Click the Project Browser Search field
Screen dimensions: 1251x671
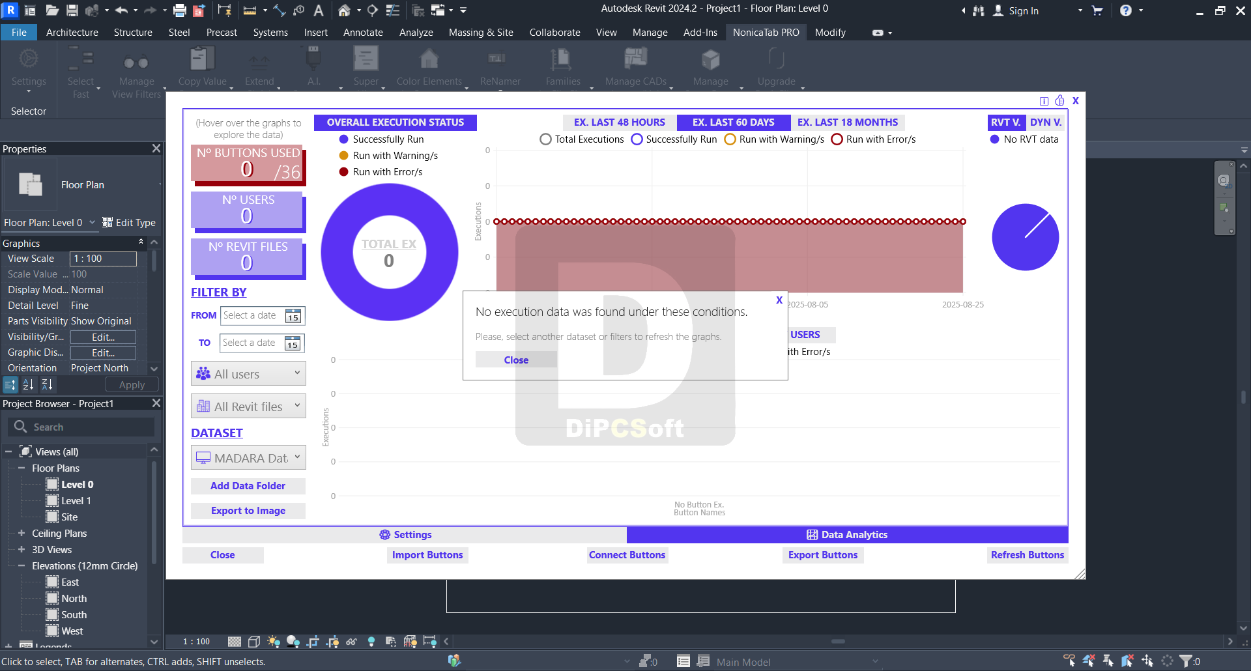point(82,427)
